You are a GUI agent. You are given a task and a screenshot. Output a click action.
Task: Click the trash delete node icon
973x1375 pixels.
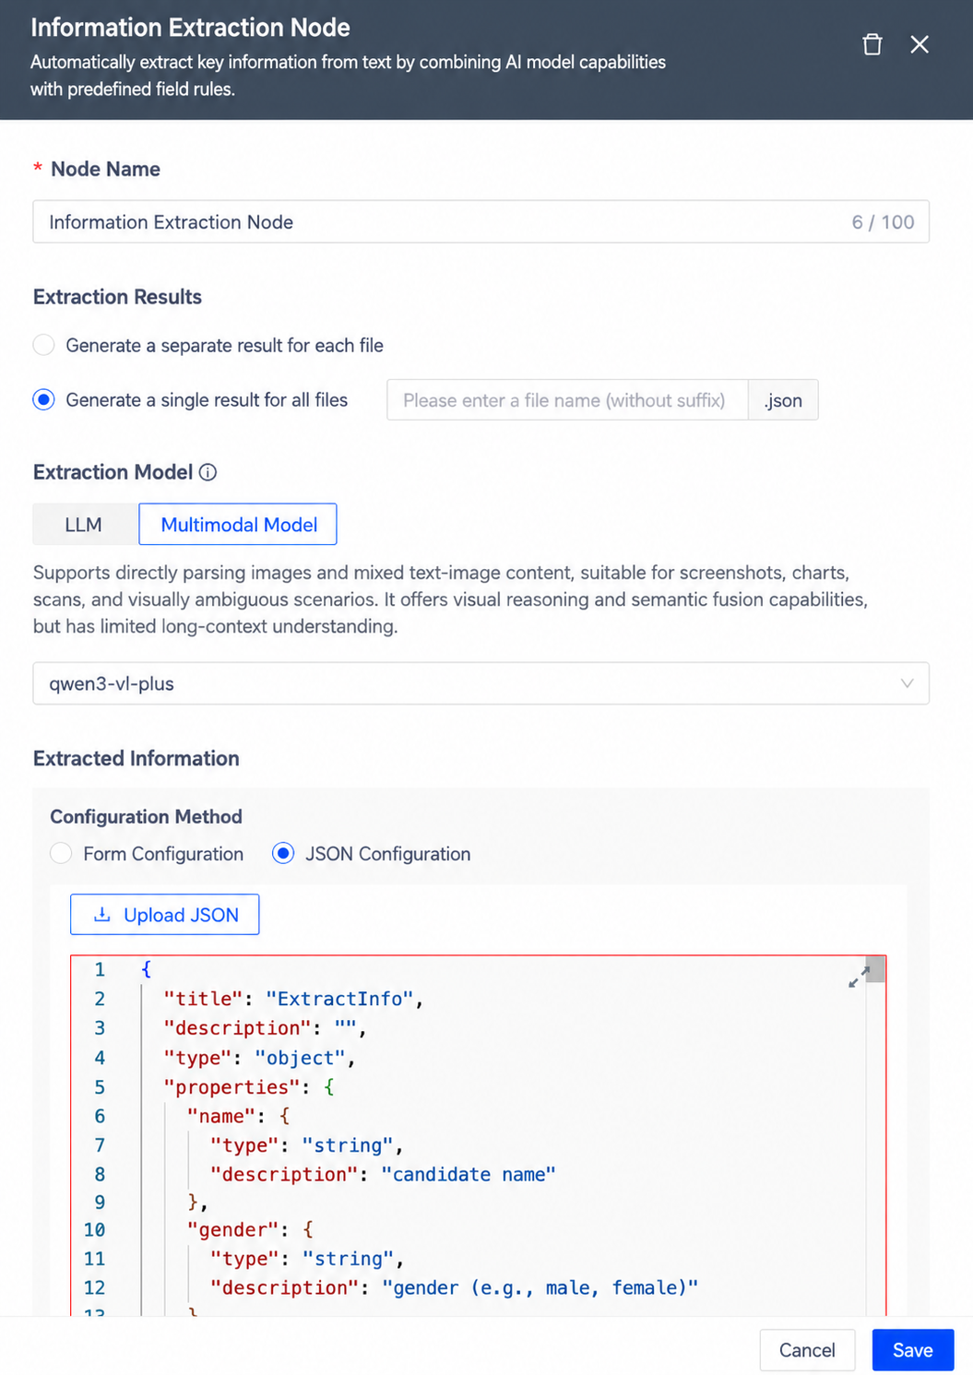(872, 44)
